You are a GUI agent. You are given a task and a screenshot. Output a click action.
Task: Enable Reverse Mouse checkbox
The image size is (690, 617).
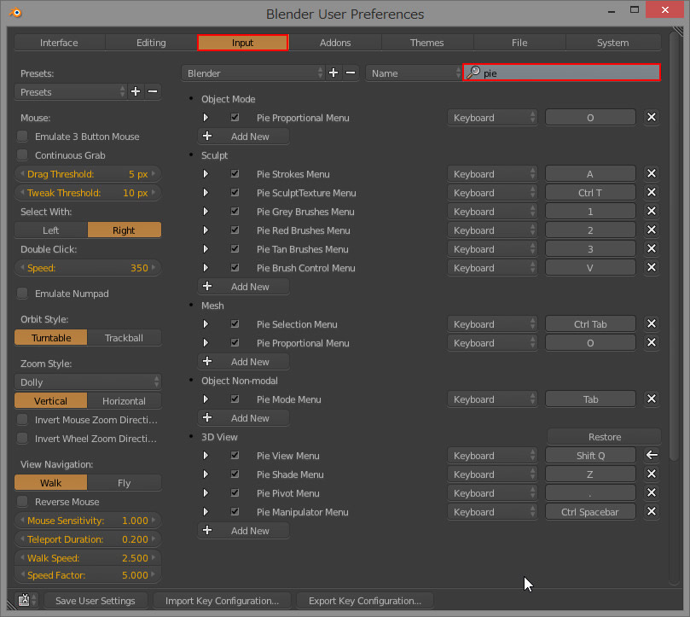[22, 502]
